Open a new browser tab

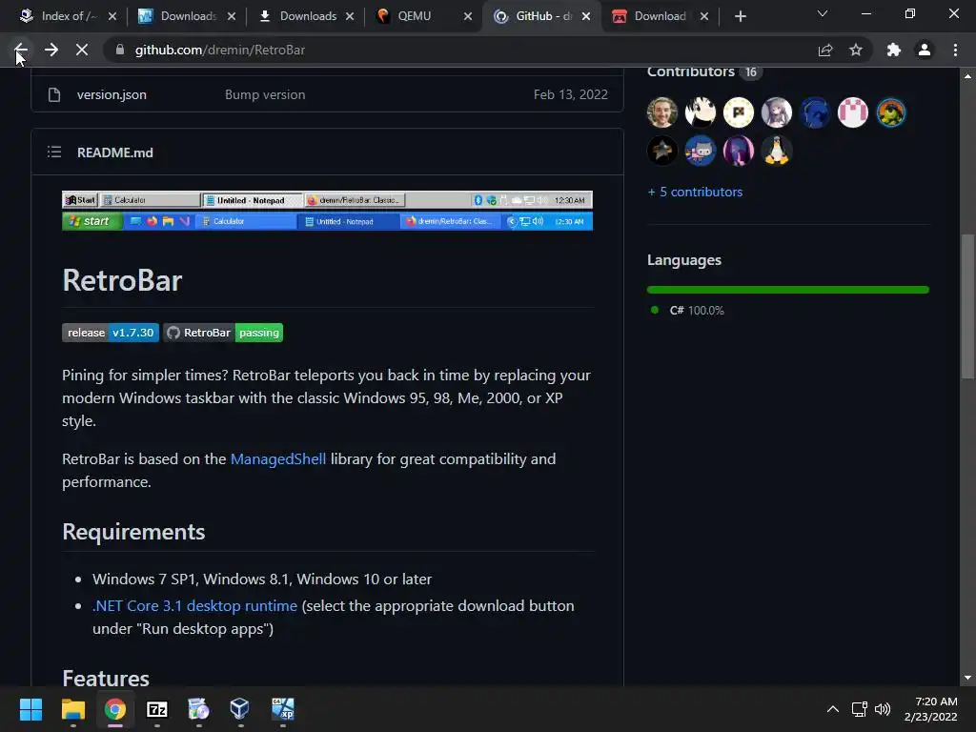(x=740, y=16)
